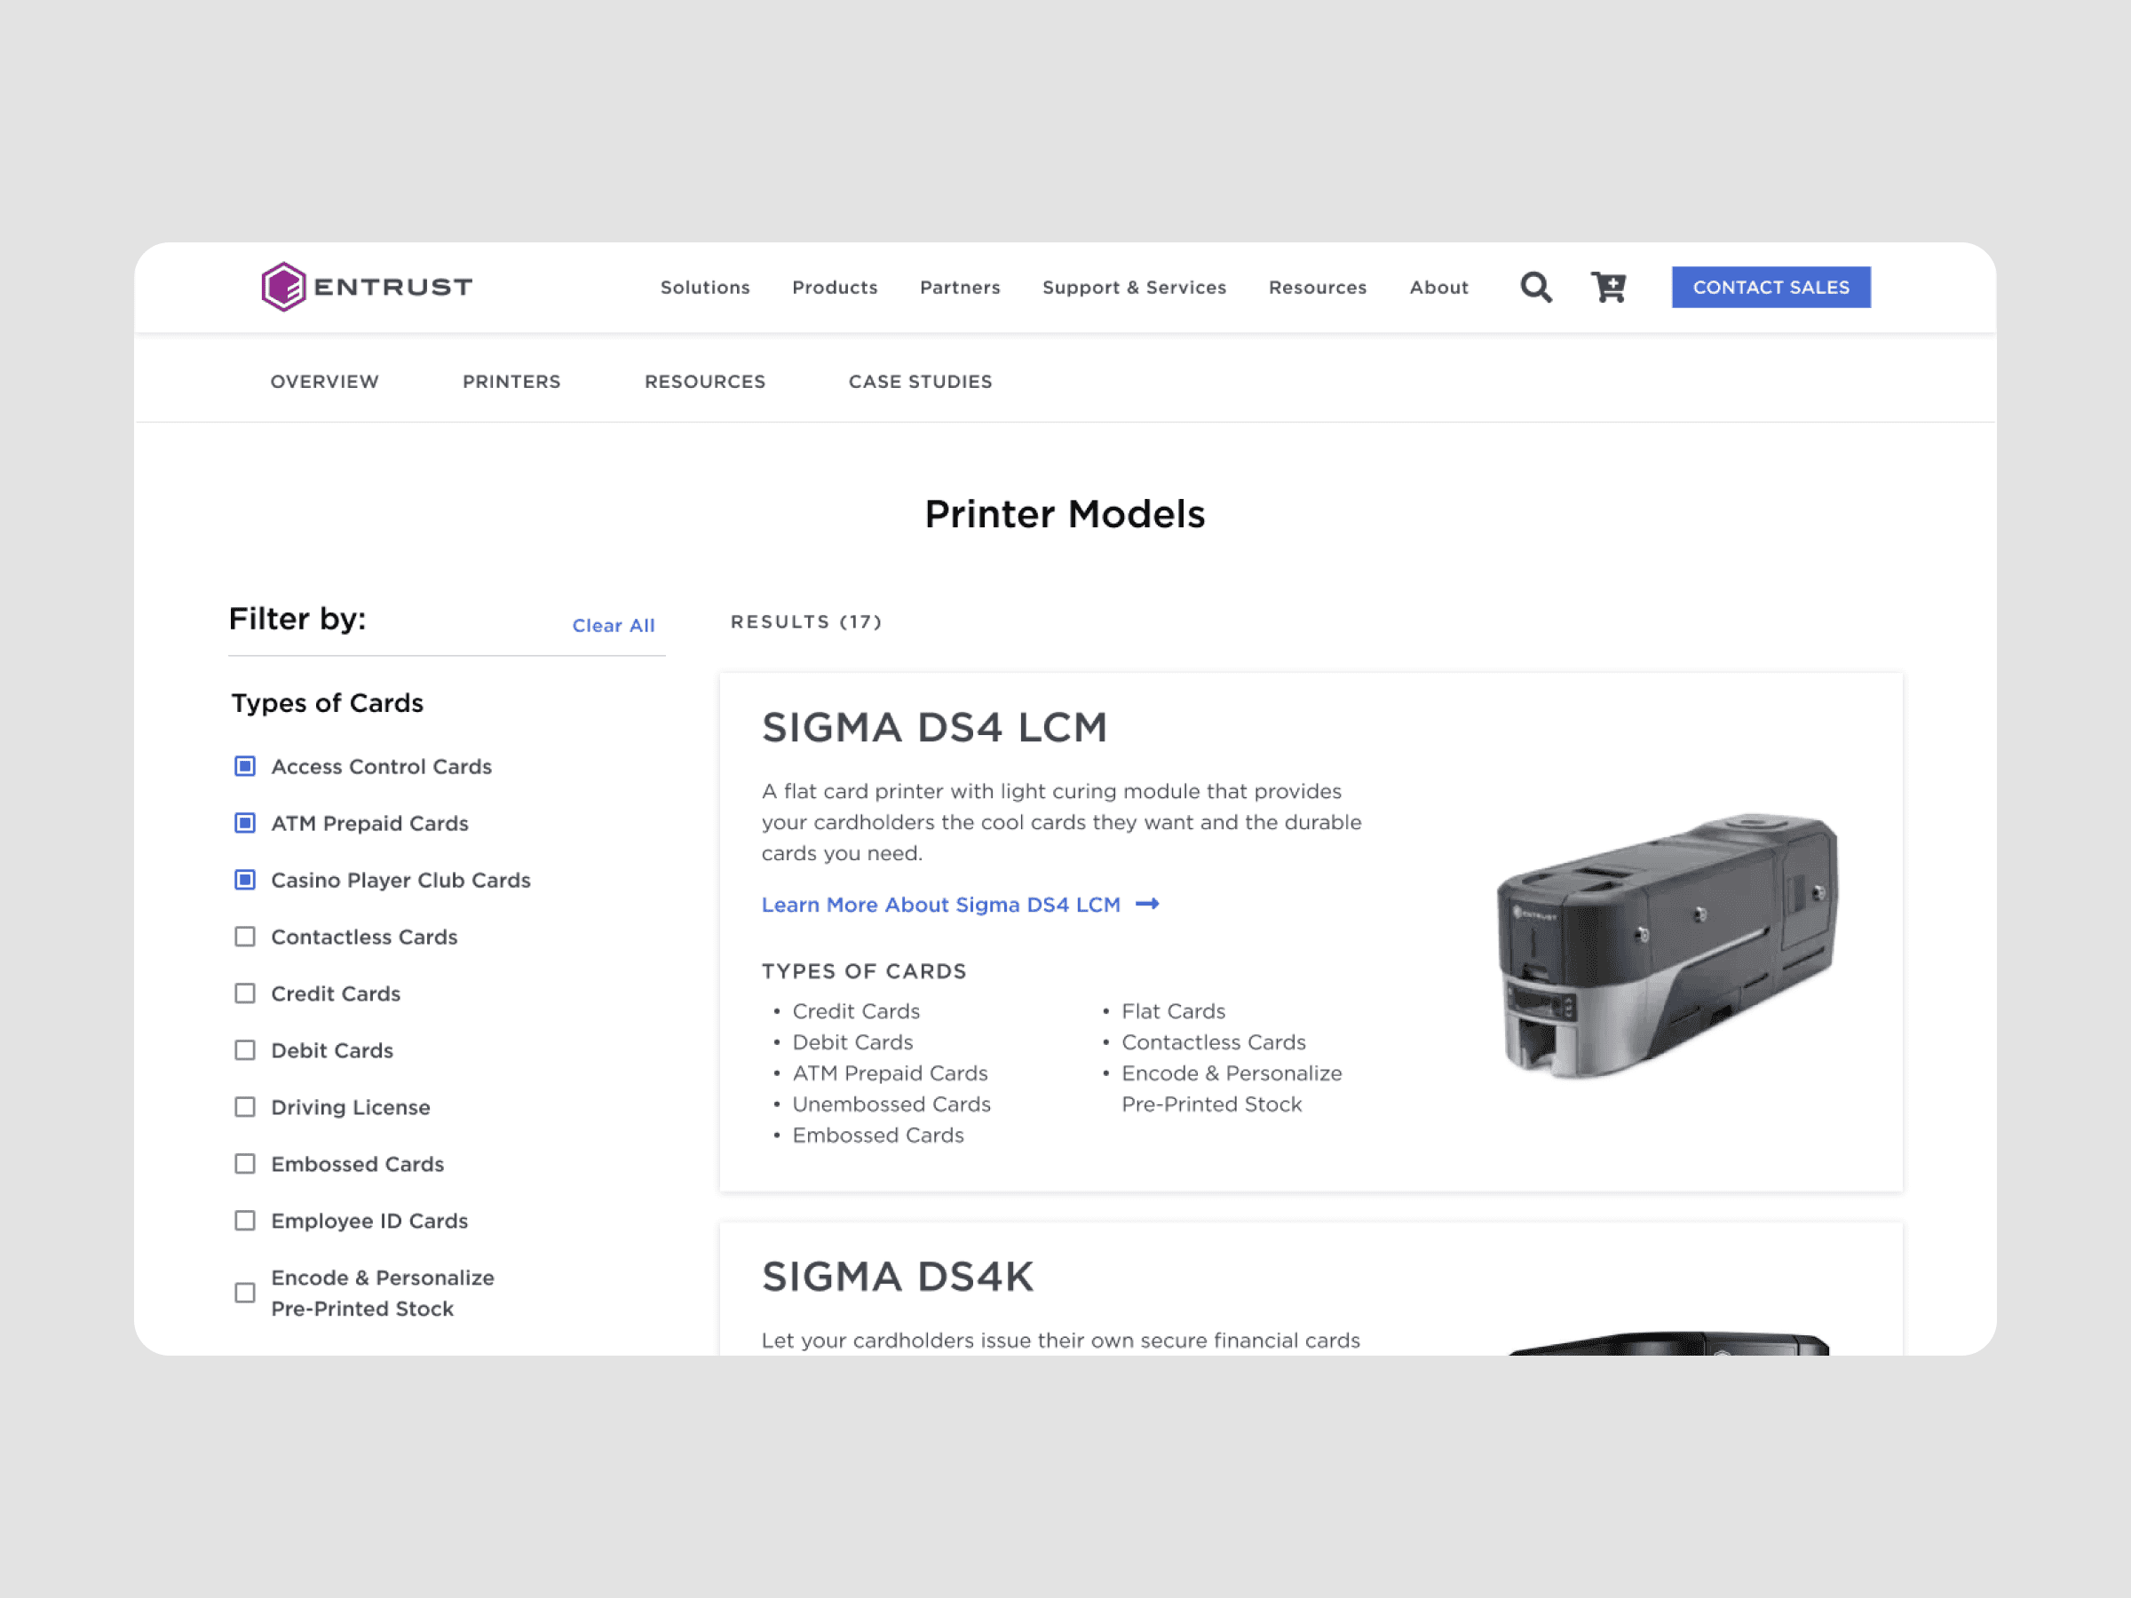2131x1598 pixels.
Task: Click Flat Cards in the card list
Action: tap(1174, 1011)
